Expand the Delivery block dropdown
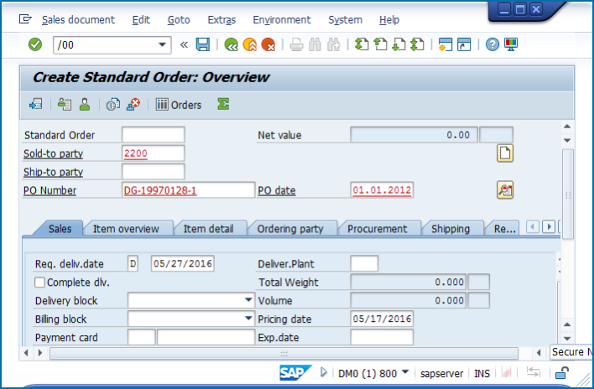Image resolution: width=594 pixels, height=389 pixels. point(248,300)
